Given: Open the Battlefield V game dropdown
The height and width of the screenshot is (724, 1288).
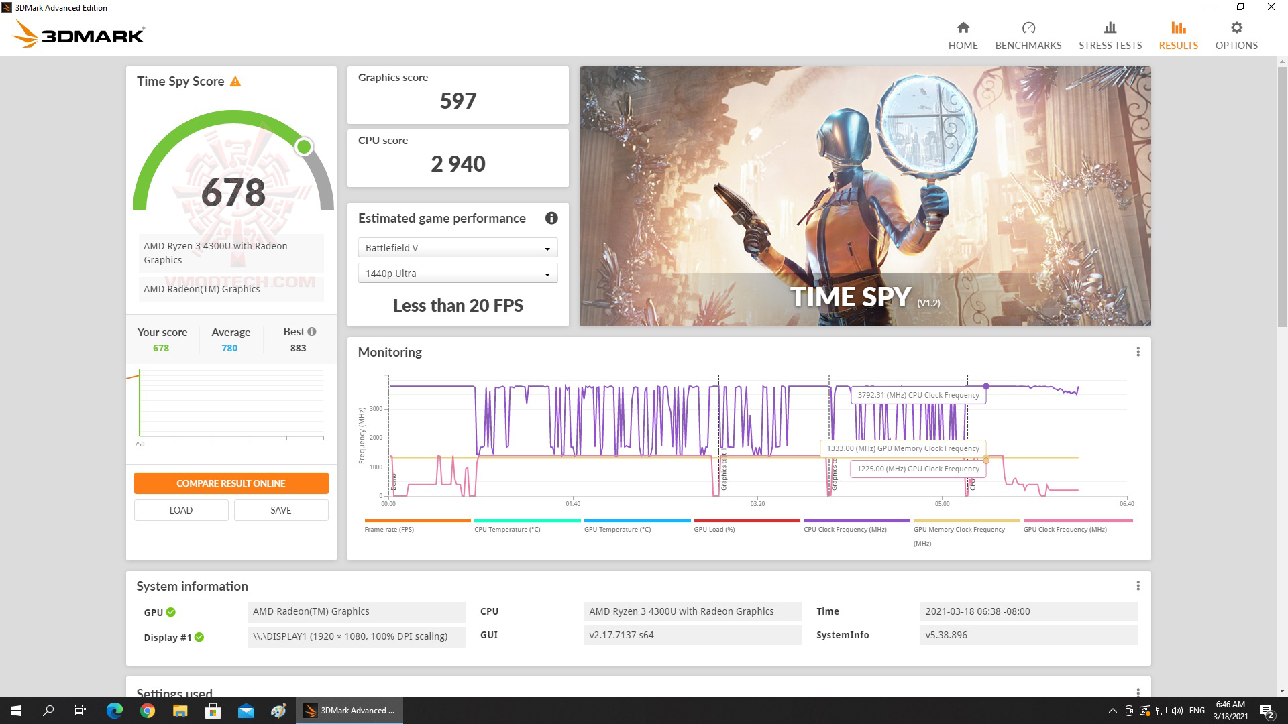Looking at the screenshot, I should pyautogui.click(x=458, y=248).
